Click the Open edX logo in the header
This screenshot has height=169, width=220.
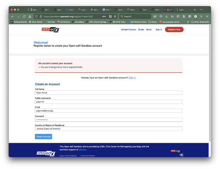click(x=50, y=30)
